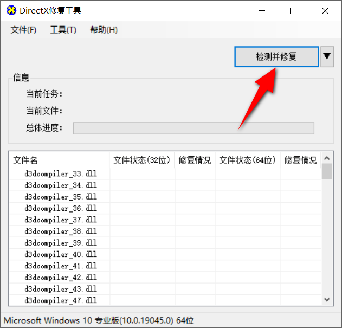Screen dimensions: 342x328
Task: Click the 当前文件 label
Action: point(44,111)
